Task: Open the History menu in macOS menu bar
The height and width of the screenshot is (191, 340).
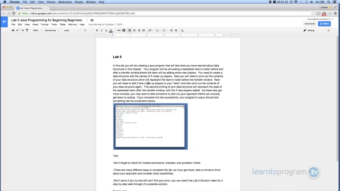Action: [51, 2]
